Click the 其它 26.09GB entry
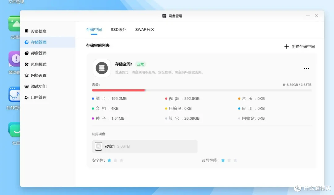 tap(182, 118)
